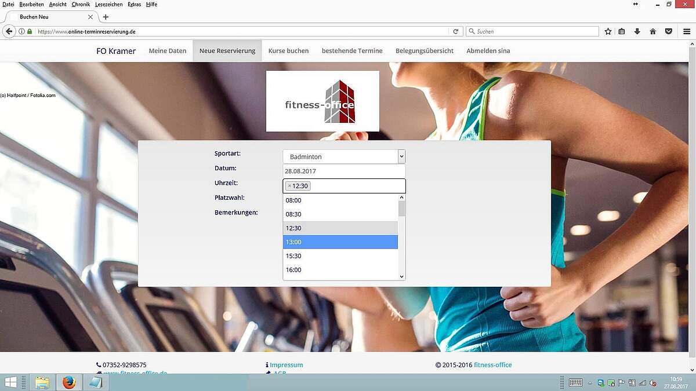Click the green lock security tray icon
Screen dimensions: 696x391
click(611, 382)
